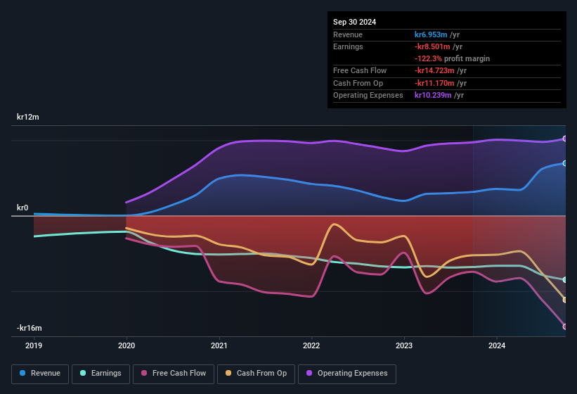This screenshot has width=577, height=394.
Task: Toggle the Earnings legend button
Action: [x=101, y=374]
